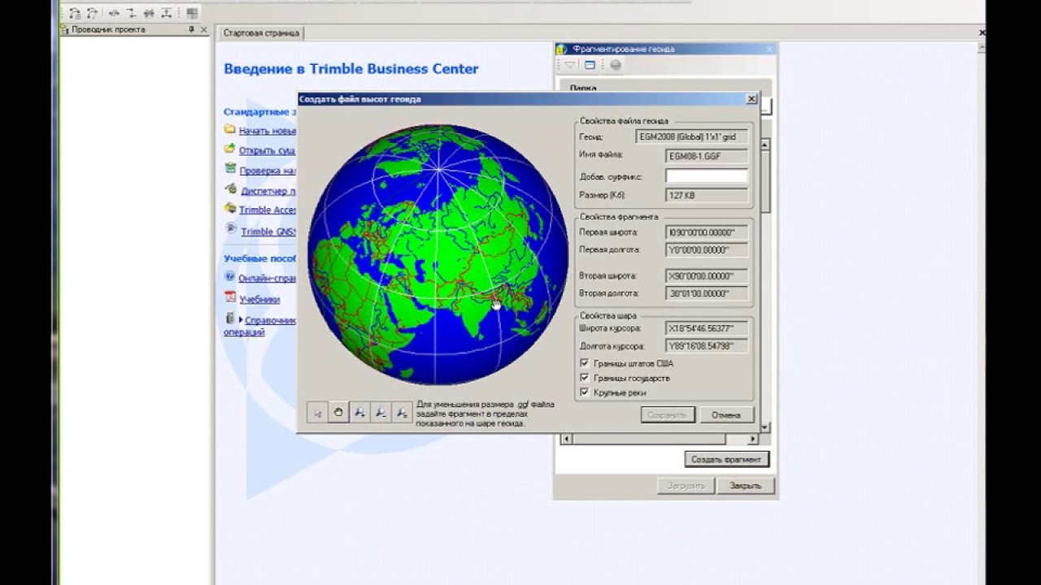The image size is (1041, 585).
Task: Open the Онлайн-справка link
Action: pyautogui.click(x=268, y=278)
